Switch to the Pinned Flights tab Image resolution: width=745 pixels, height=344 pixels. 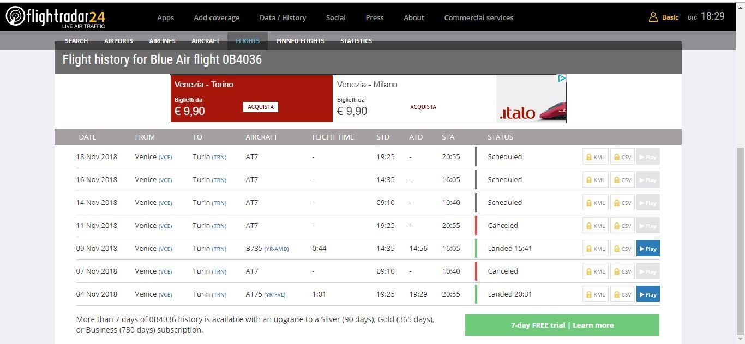point(300,41)
